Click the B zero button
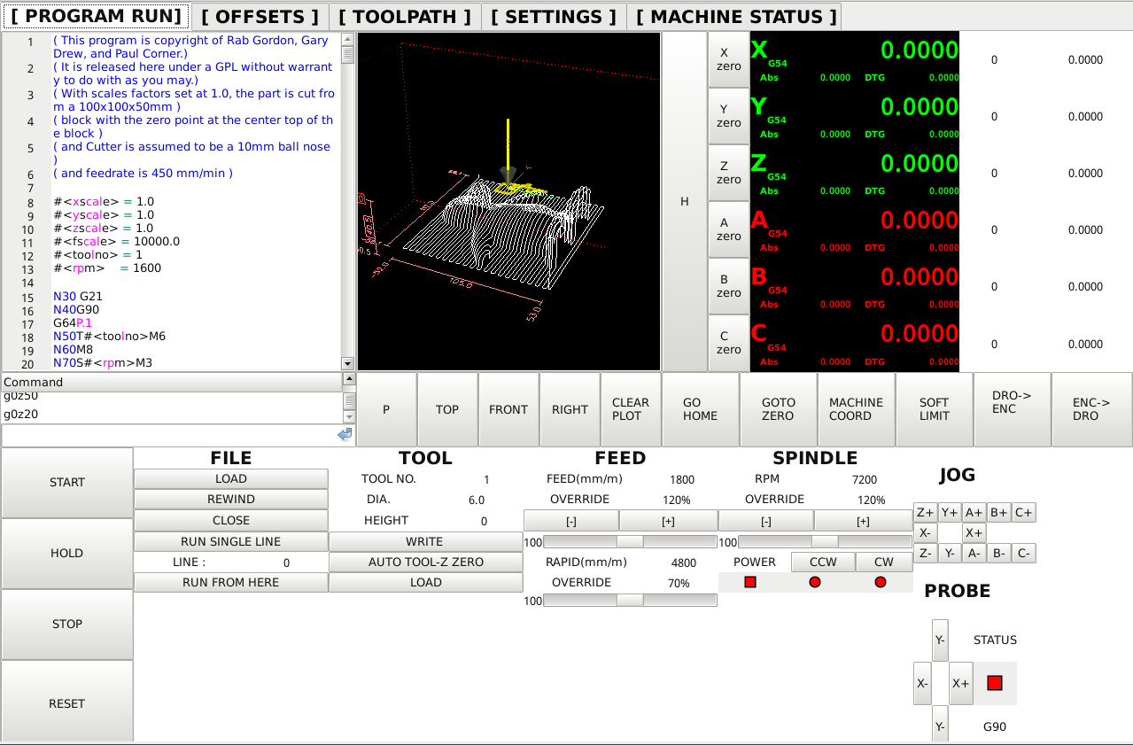1133x745 pixels. tap(729, 286)
